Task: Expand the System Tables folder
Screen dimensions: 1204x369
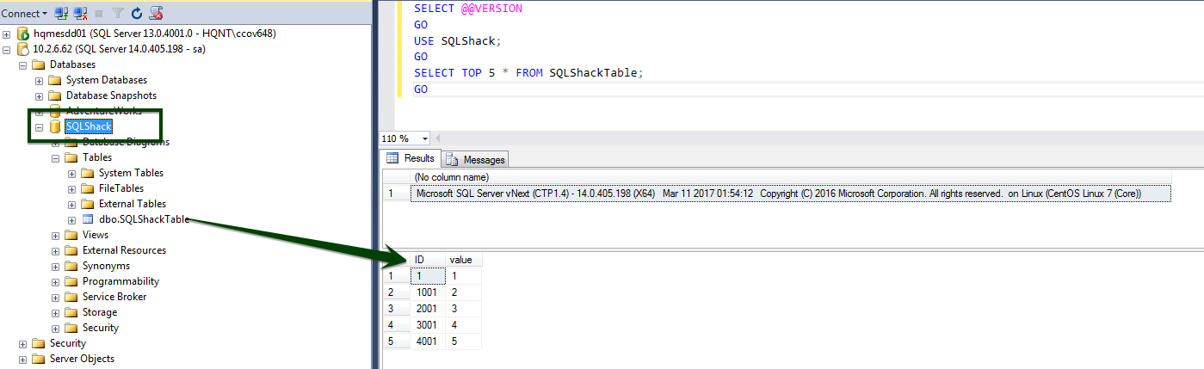Action: (x=72, y=173)
